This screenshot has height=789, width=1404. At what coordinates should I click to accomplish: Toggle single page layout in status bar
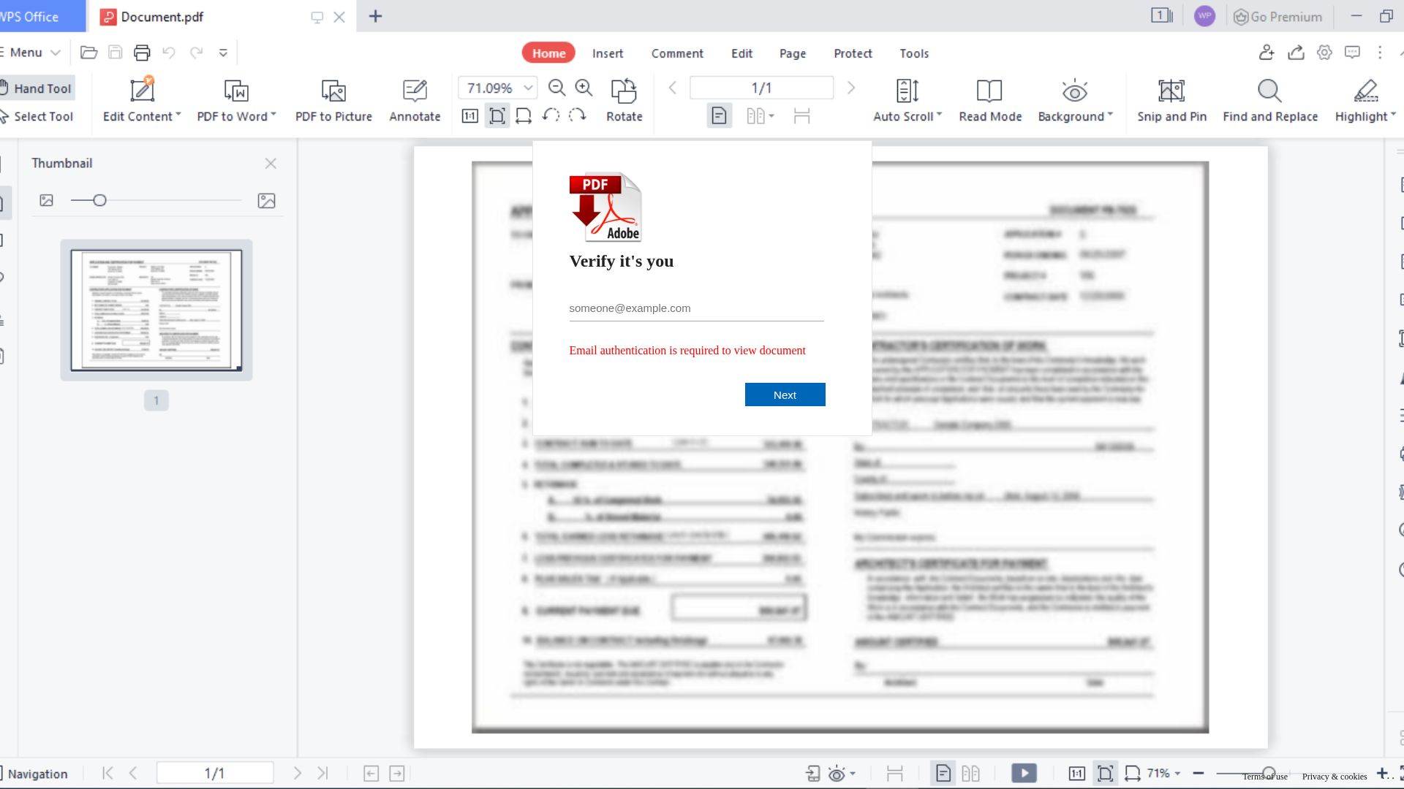[943, 773]
